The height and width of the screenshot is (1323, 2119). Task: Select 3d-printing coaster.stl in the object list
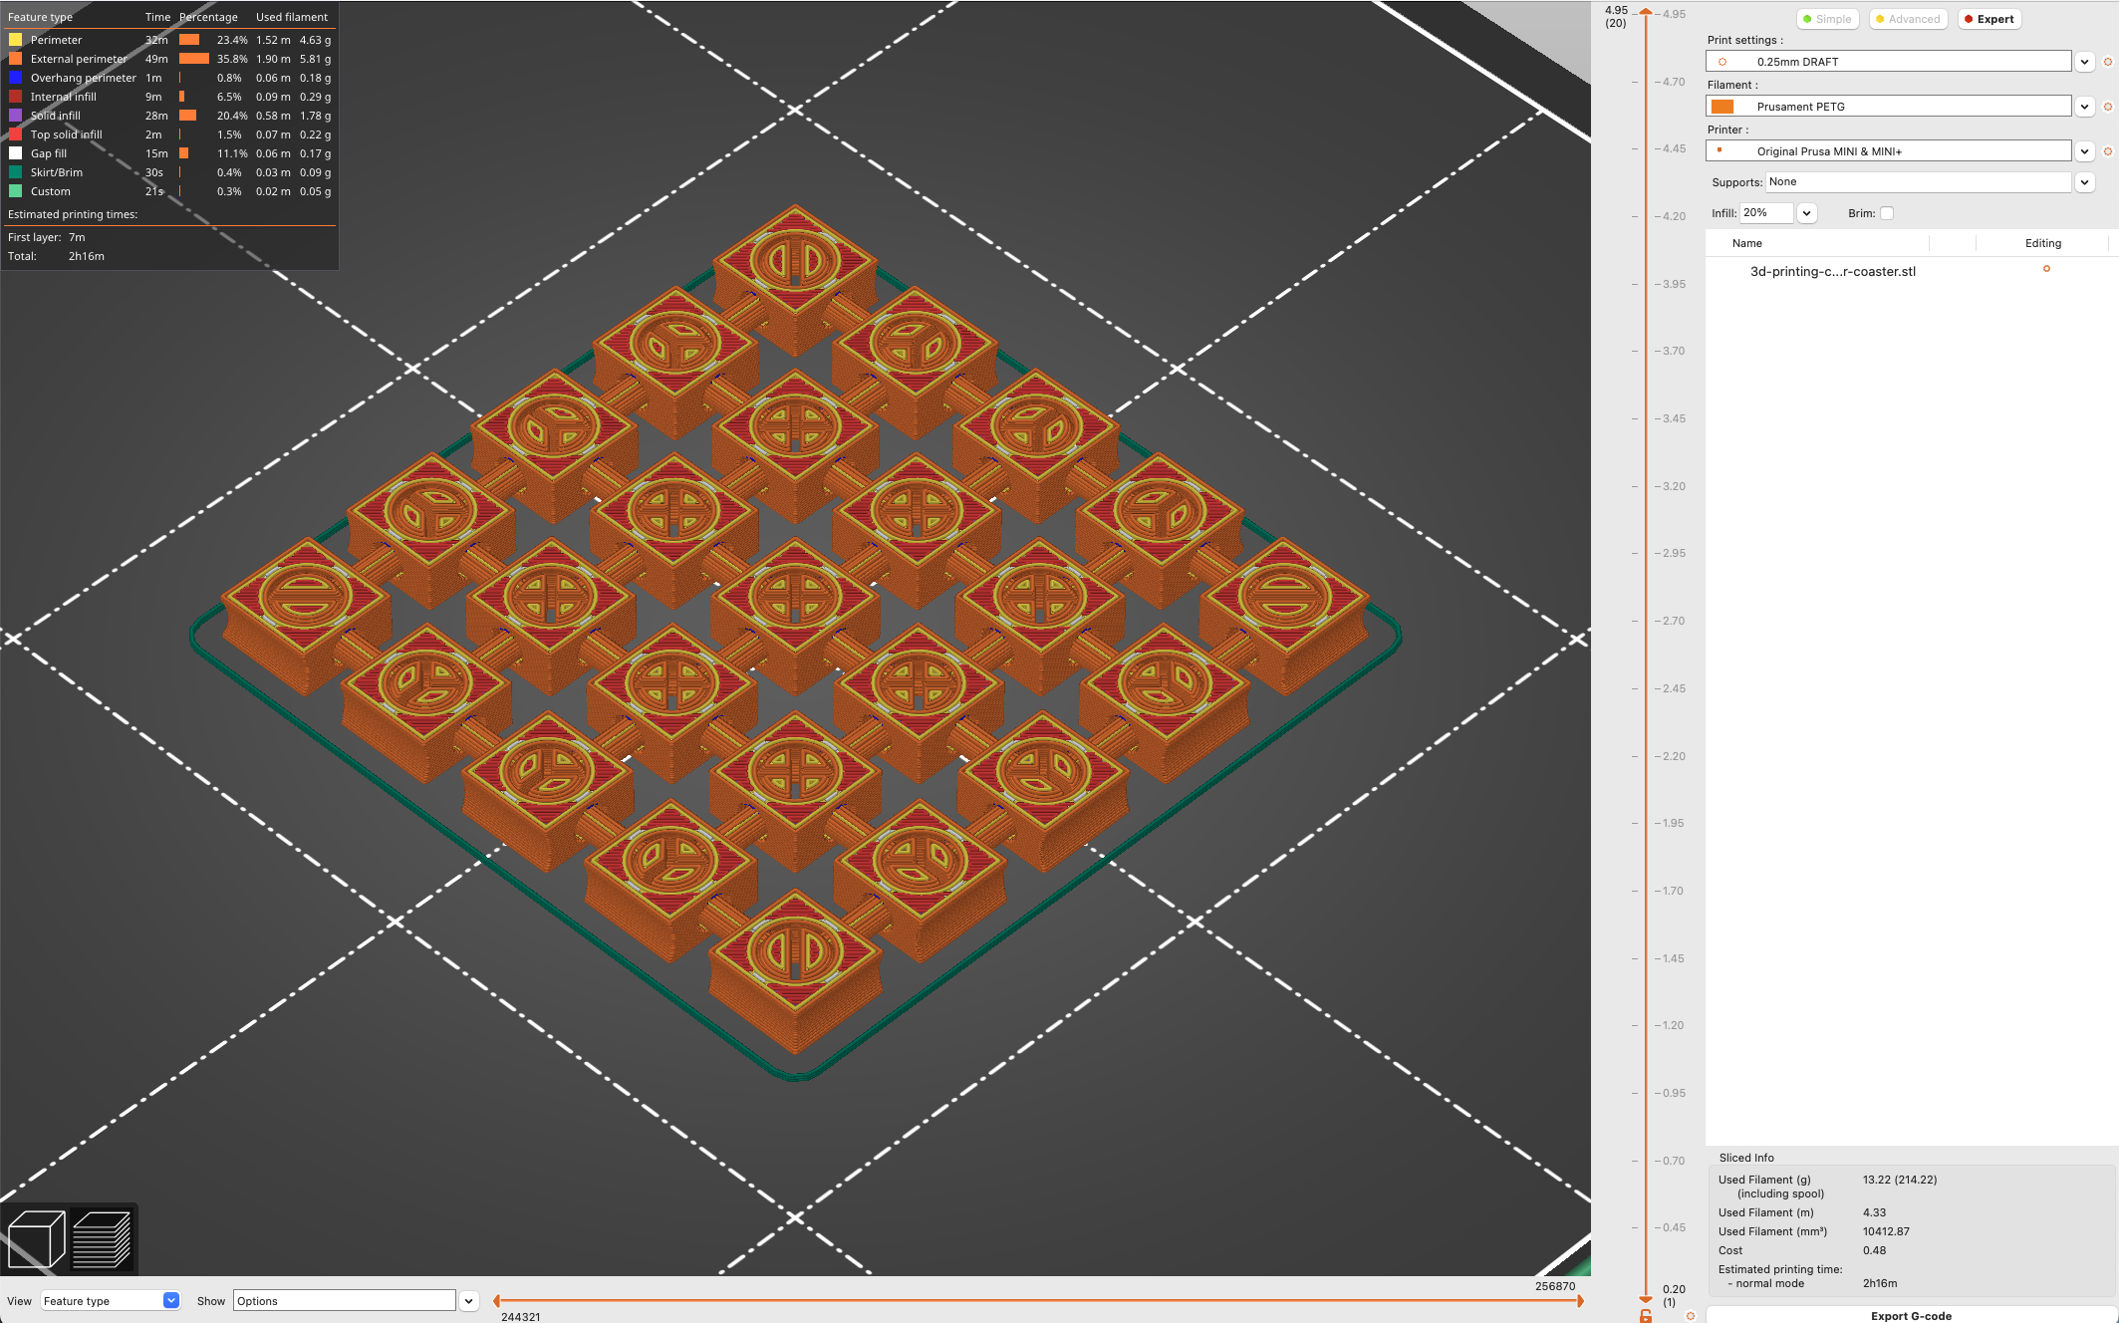[x=1833, y=271]
